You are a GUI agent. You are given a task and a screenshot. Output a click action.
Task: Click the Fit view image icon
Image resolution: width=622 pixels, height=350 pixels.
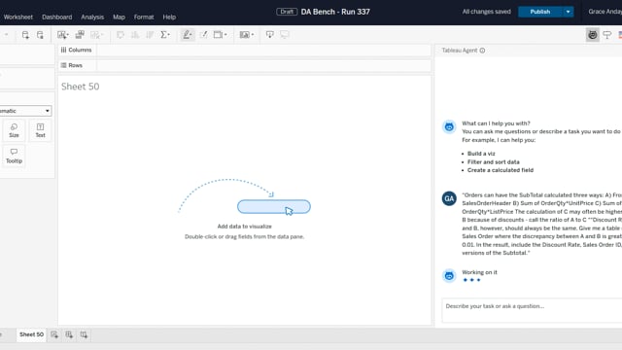pos(244,35)
